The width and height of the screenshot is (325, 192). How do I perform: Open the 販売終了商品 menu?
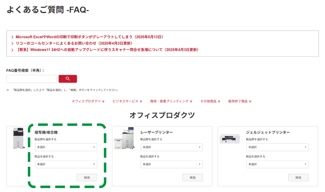click(239, 101)
